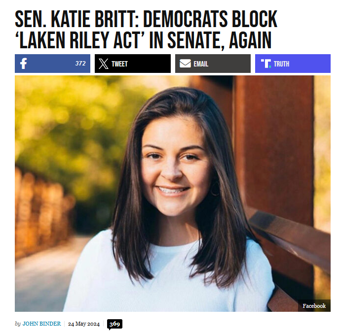This screenshot has height=332, width=341.
Task: Click the 24 May 2024 publish date
Action: click(x=84, y=324)
